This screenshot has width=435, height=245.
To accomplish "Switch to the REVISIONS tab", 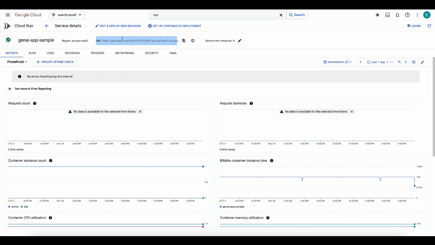I will click(72, 53).
